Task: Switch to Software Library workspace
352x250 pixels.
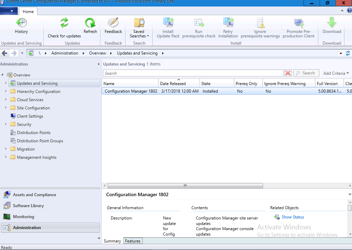Action: [x=50, y=206]
